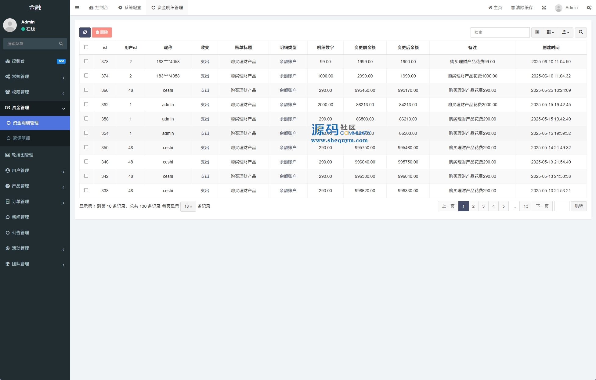This screenshot has height=380, width=596.
Task: Click the fullscreen expand icon
Action: tap(544, 8)
